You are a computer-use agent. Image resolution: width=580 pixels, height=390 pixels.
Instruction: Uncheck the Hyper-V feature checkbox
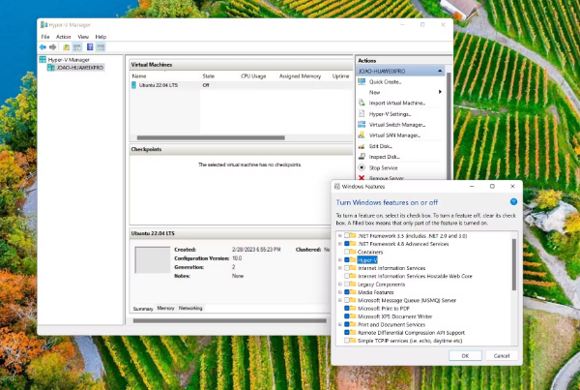click(347, 260)
